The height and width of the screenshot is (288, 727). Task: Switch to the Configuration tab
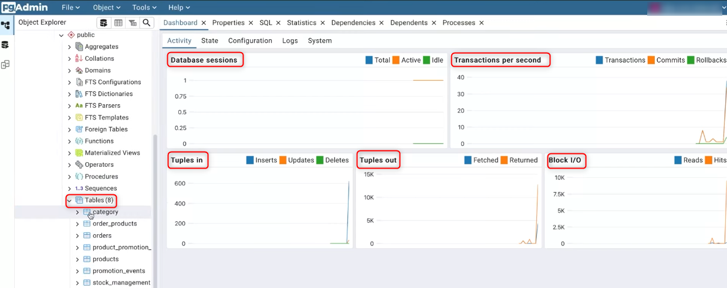250,40
